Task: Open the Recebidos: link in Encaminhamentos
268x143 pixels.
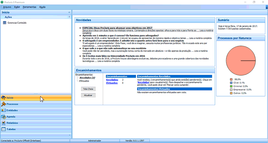Action: [x=112, y=80]
